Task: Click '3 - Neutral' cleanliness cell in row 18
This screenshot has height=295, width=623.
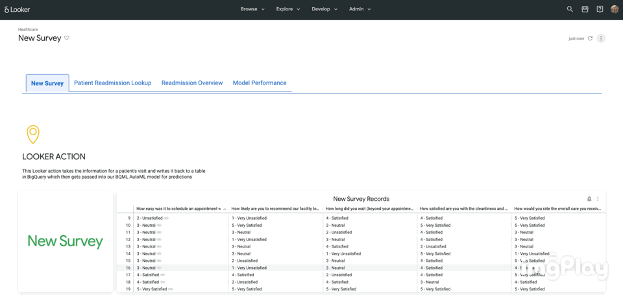Action: point(430,282)
